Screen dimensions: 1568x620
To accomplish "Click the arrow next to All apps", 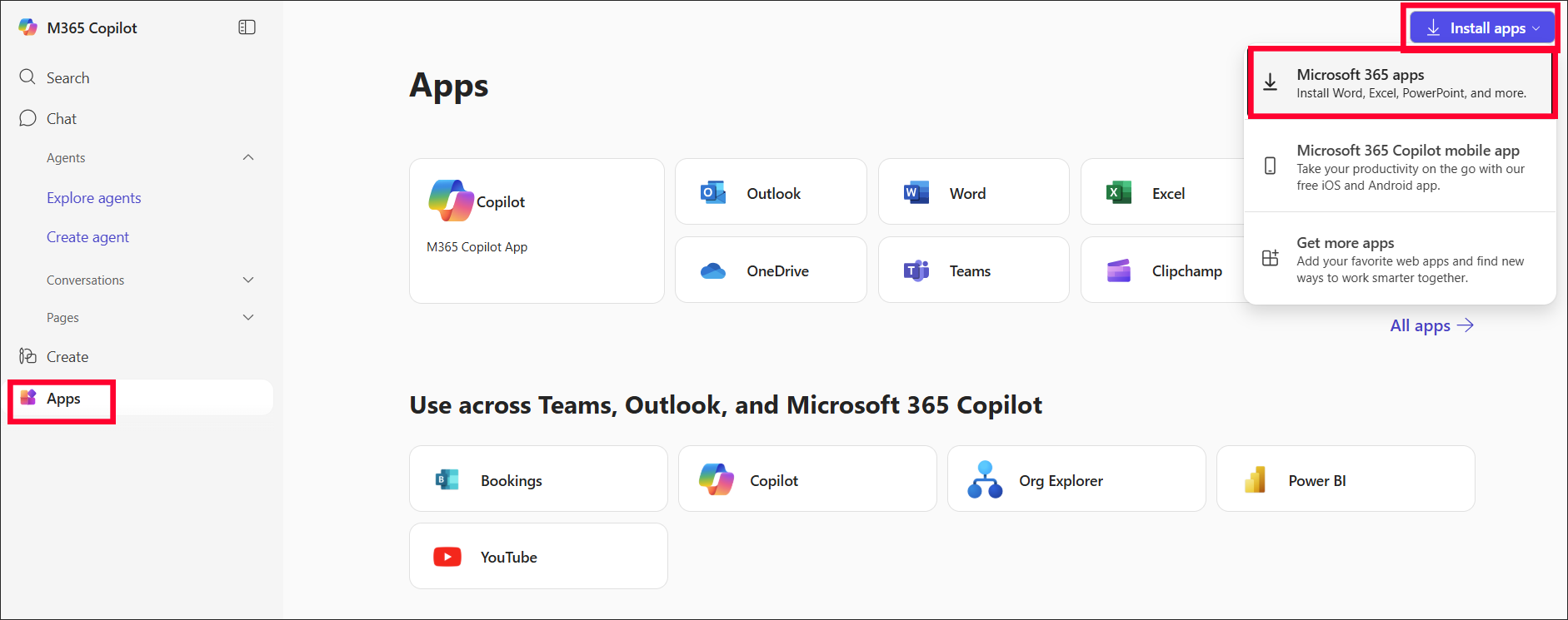I will [x=1466, y=325].
